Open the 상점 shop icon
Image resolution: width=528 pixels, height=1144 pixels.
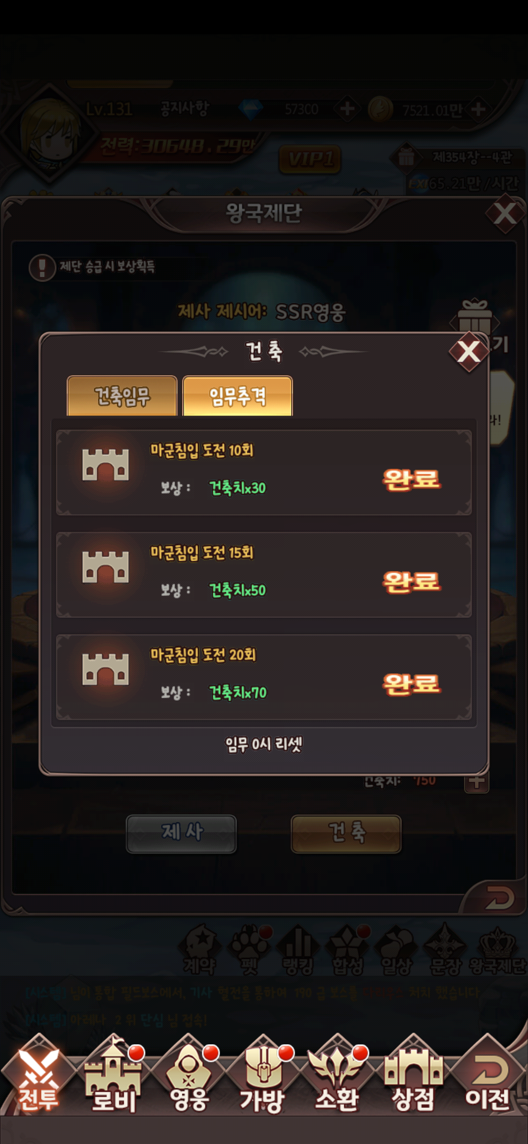[413, 1077]
